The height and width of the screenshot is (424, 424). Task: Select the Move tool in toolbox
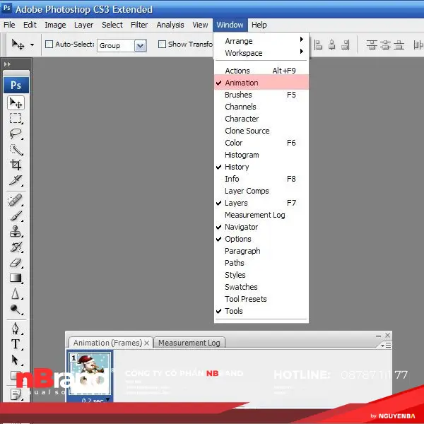click(x=16, y=102)
